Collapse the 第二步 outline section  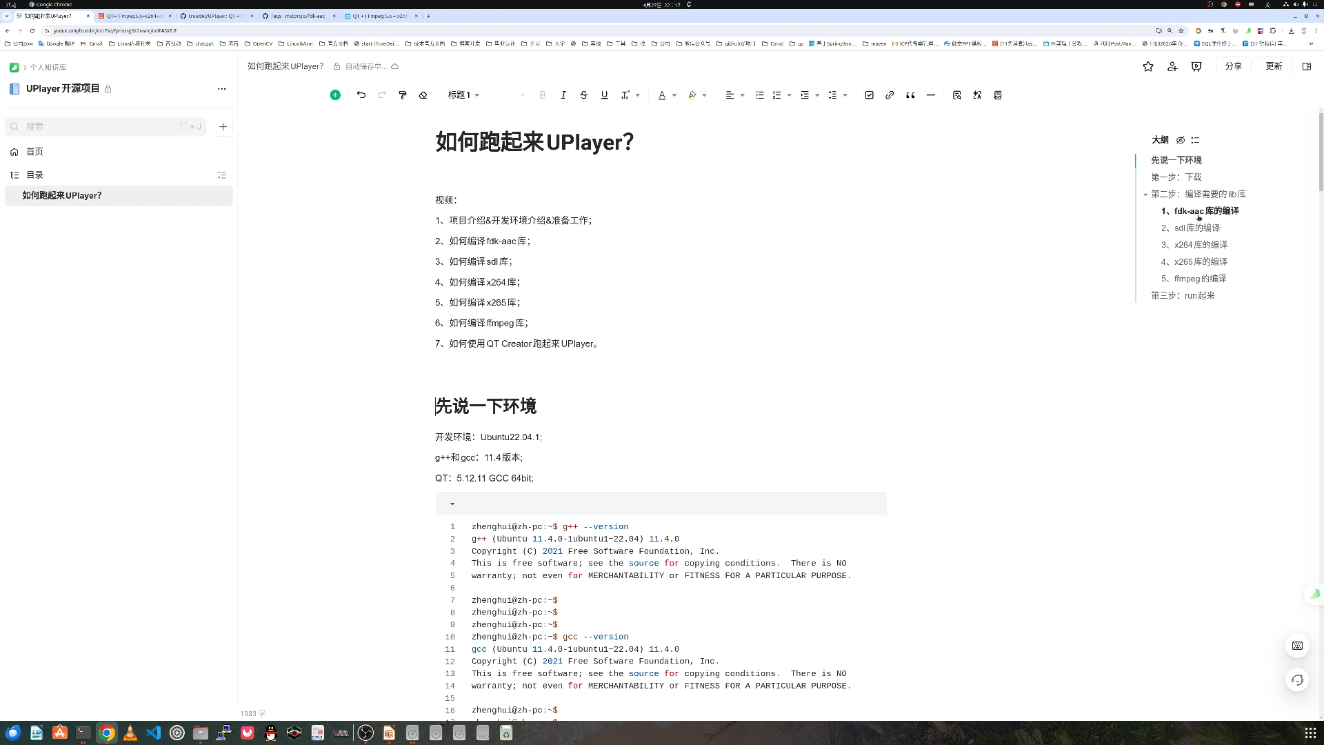coord(1145,195)
